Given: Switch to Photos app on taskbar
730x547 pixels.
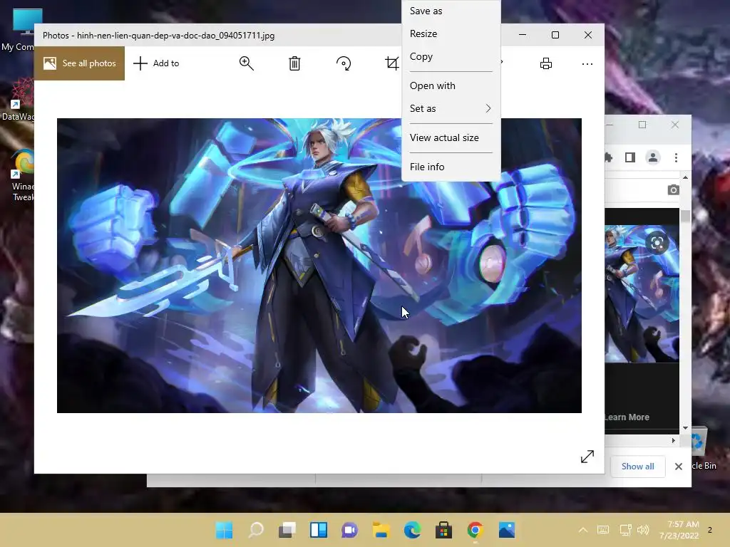Looking at the screenshot, I should tap(507, 530).
